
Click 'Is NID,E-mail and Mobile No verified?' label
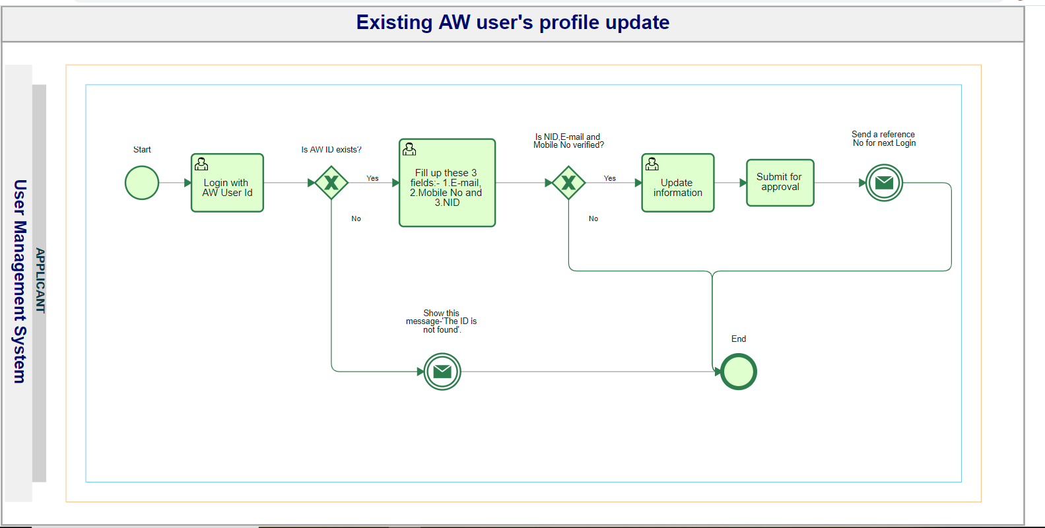coord(568,141)
